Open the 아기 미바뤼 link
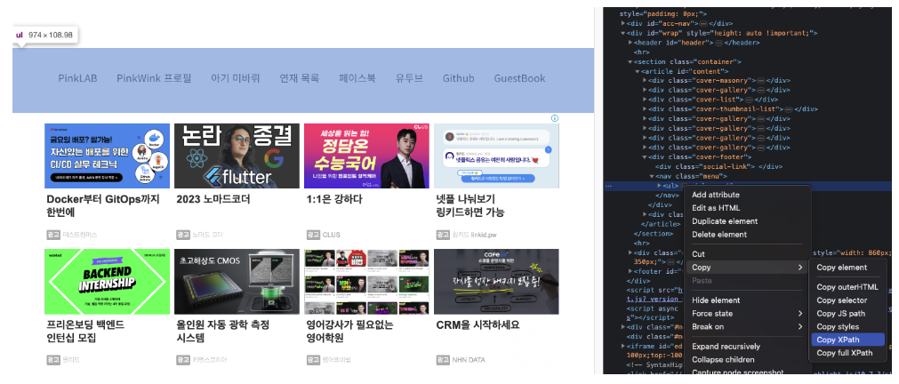Image resolution: width=899 pixels, height=384 pixels. pos(235,78)
